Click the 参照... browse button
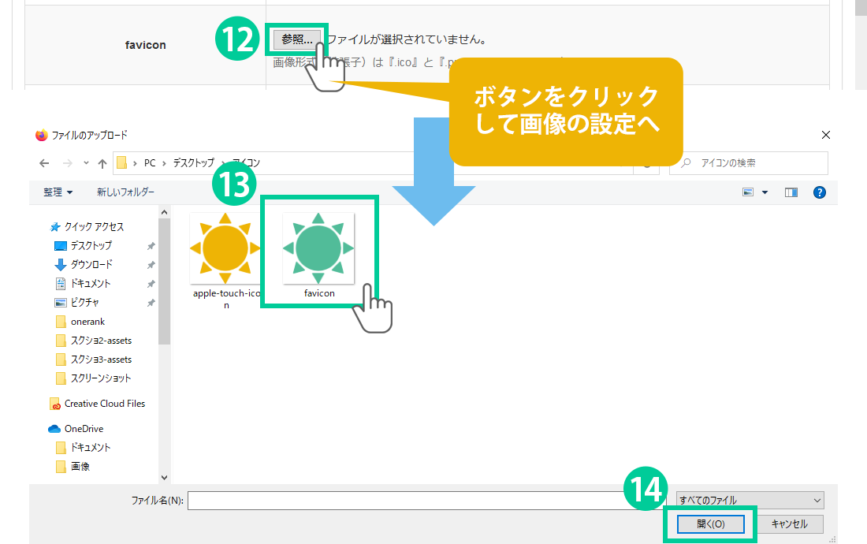Viewport: 867px width, 544px height. (x=296, y=39)
